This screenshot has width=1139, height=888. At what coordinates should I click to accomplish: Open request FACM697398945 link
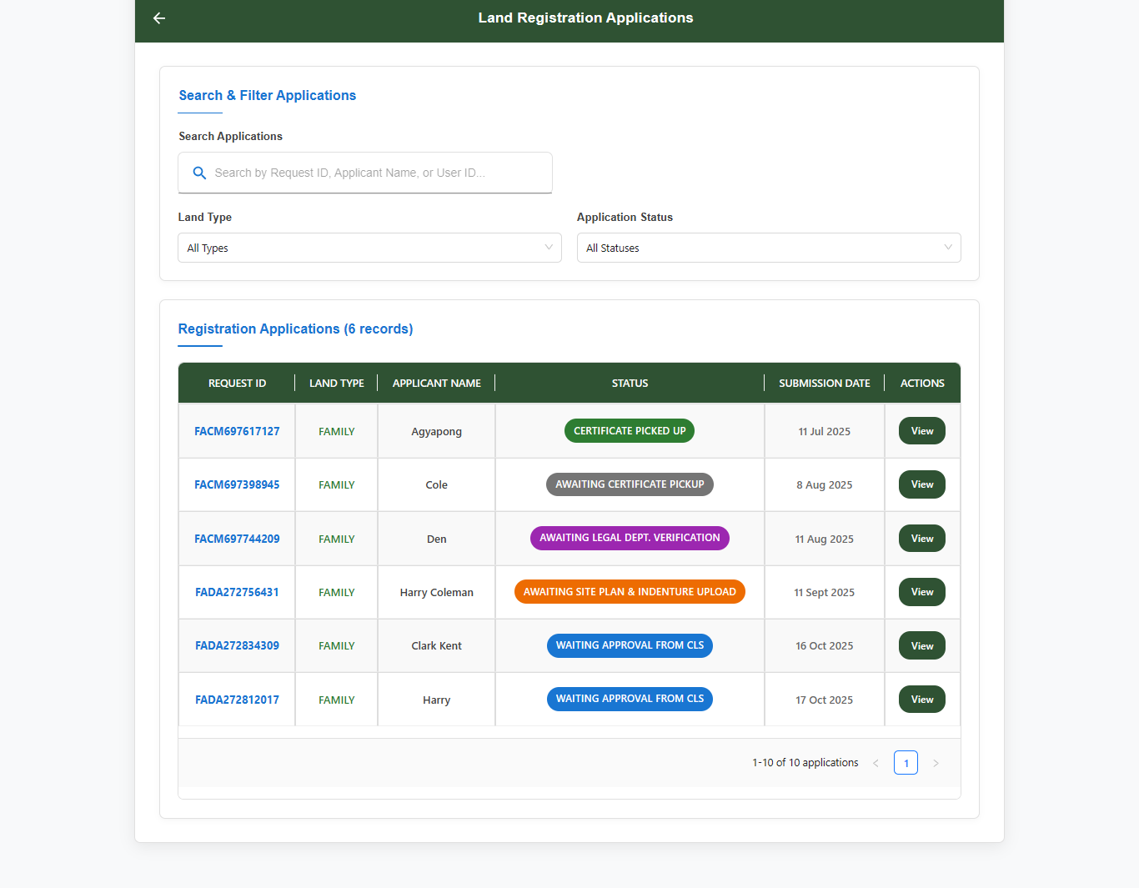point(237,484)
